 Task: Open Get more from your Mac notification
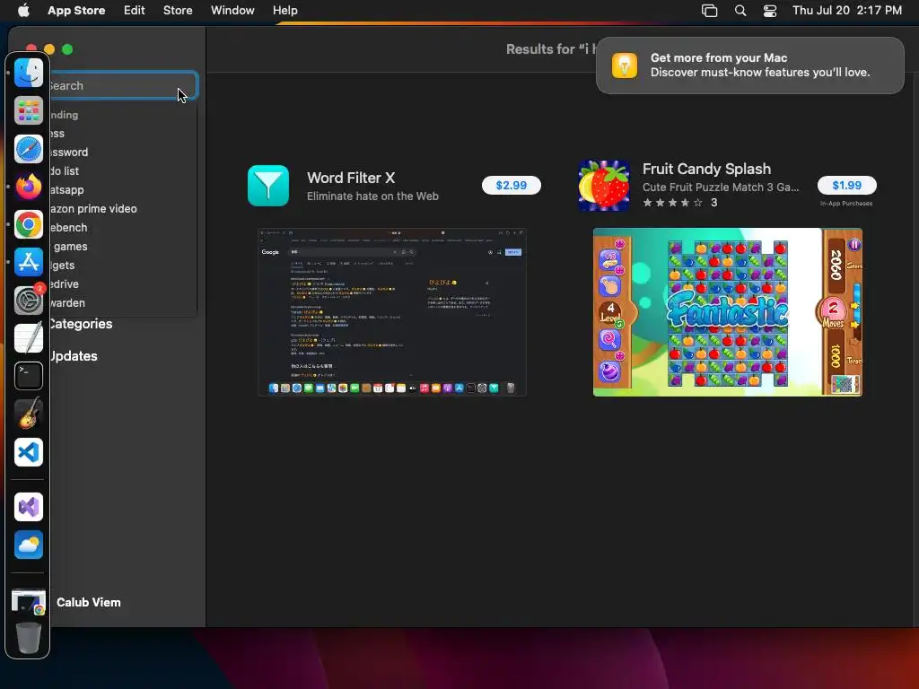point(749,65)
